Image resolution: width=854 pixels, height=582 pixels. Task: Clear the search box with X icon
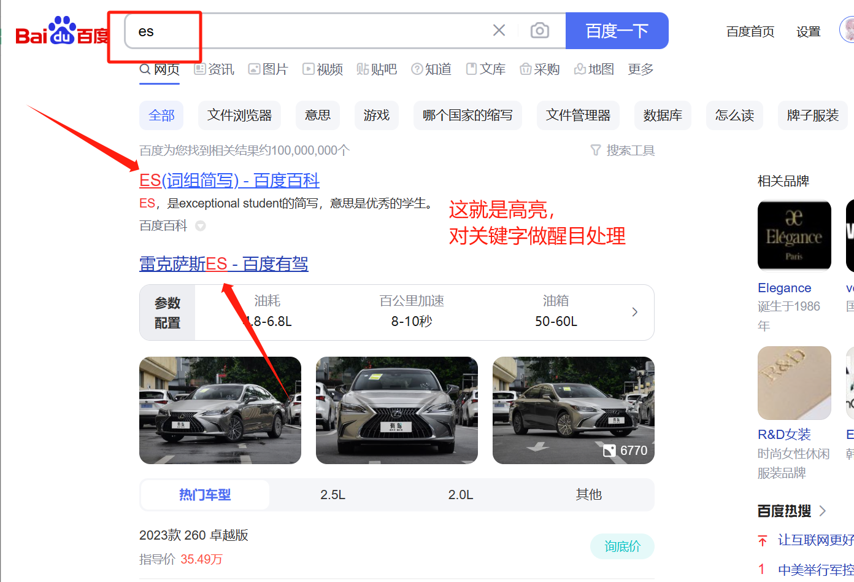click(x=499, y=30)
